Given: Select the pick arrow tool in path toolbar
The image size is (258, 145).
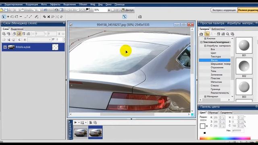Looking at the screenshot, I should 4,17.
